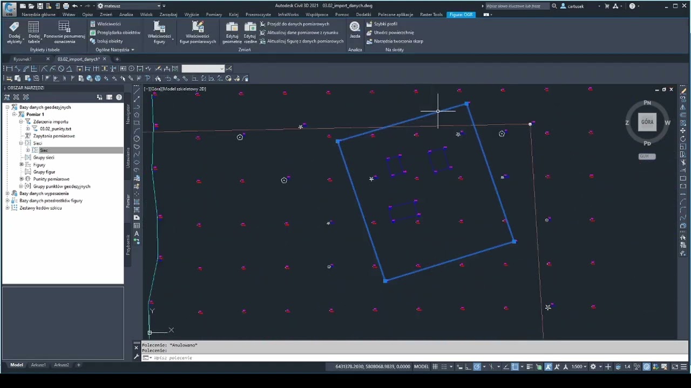Toggle lineweight display in status bar
The height and width of the screenshot is (388, 691).
[x=530, y=366]
